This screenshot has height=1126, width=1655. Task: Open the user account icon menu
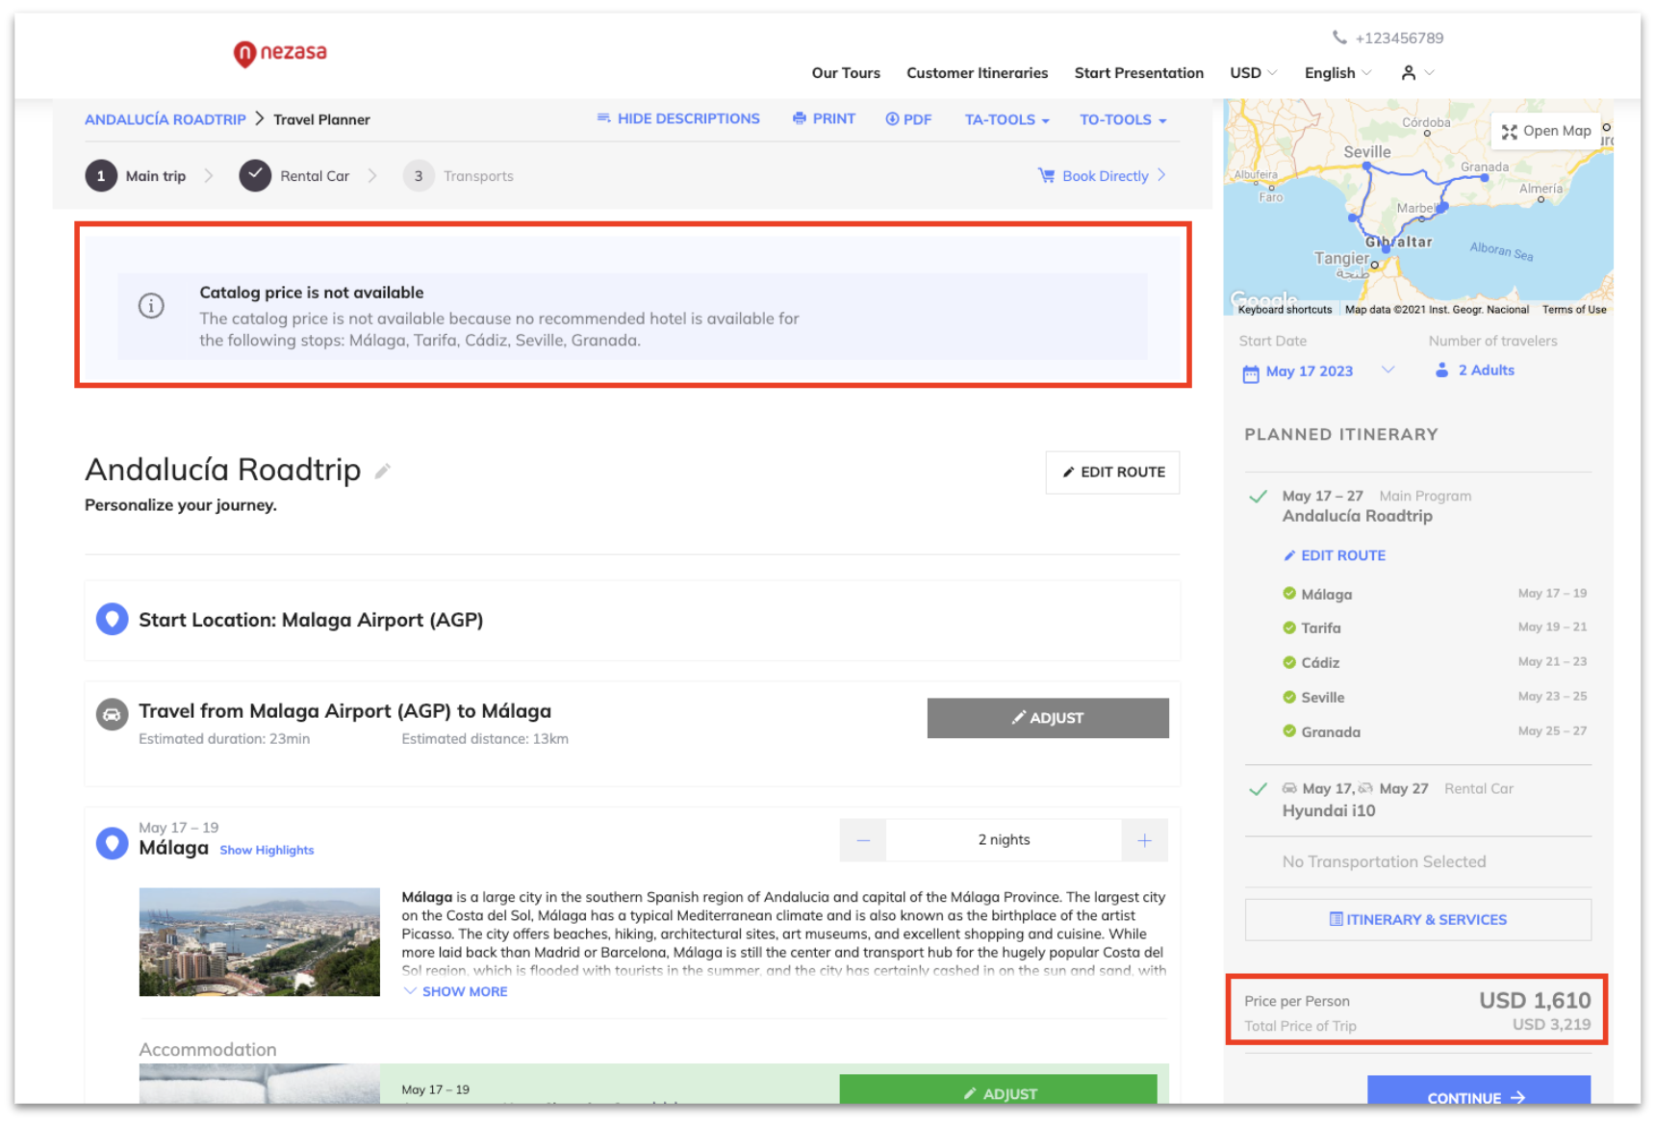tap(1417, 73)
